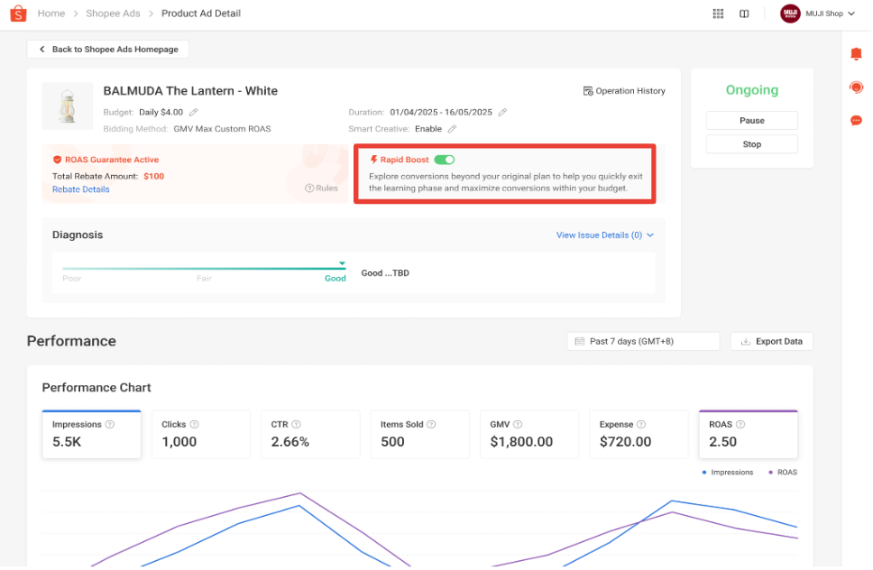Image resolution: width=873 pixels, height=570 pixels.
Task: Expand View Issue Details (0)
Action: tap(604, 235)
